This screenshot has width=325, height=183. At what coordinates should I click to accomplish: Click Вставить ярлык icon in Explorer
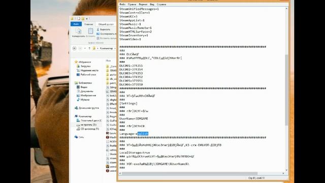(98, 38)
